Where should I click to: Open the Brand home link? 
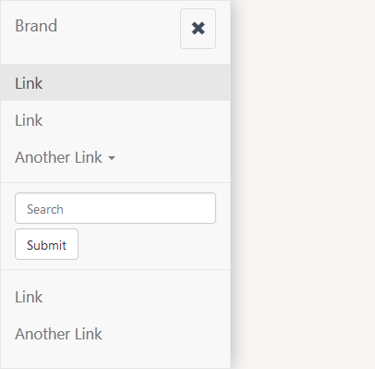[36, 26]
